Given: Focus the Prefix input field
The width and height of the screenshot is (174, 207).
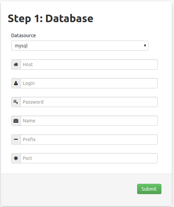Looking at the screenshot, I should (x=89, y=139).
